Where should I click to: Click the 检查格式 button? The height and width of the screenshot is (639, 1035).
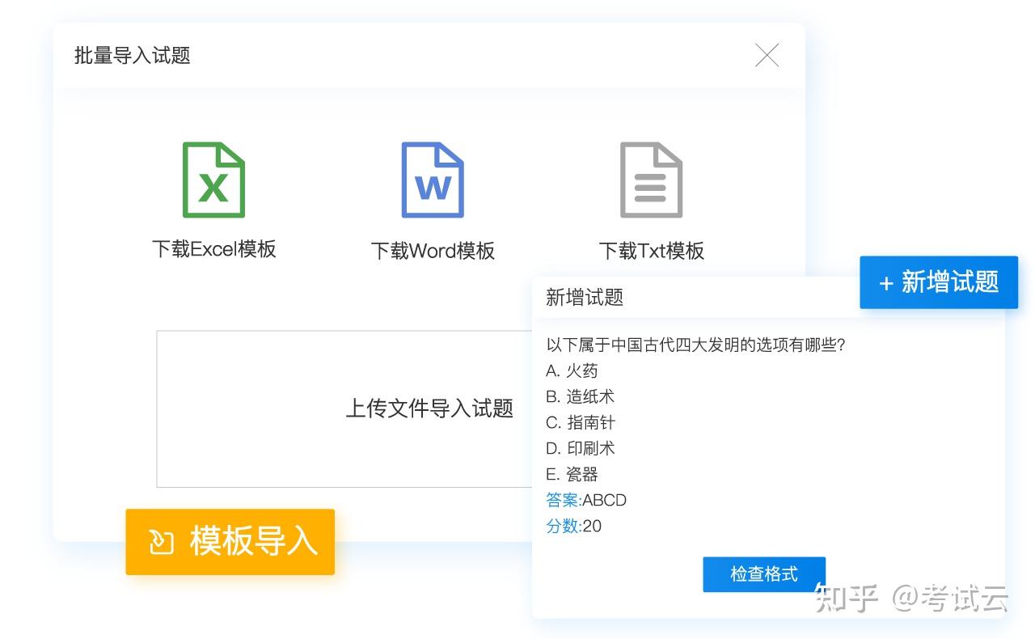click(764, 574)
